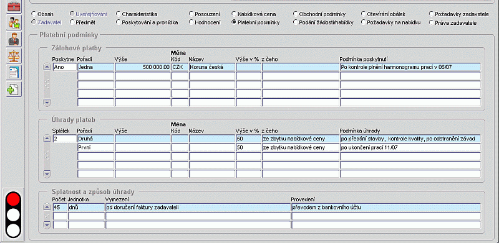Screen dimensions: 499x243
Task: Click the red toolbox sidebar icon
Action: (x=14, y=6)
